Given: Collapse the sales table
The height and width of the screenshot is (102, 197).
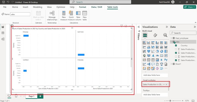Looking at the screenshot, I should coord(171,42).
